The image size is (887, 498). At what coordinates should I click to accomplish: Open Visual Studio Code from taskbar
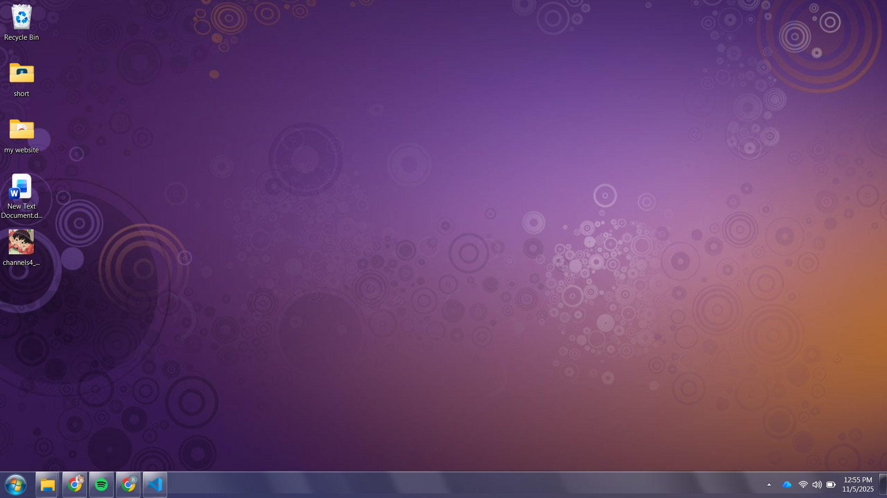[155, 485]
